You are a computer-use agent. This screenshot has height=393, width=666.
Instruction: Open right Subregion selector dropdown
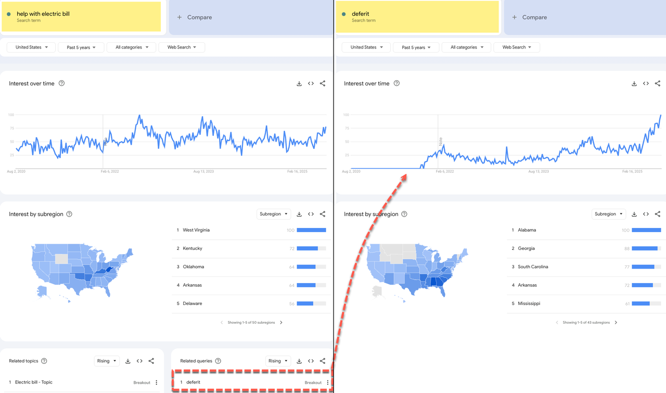click(x=608, y=214)
